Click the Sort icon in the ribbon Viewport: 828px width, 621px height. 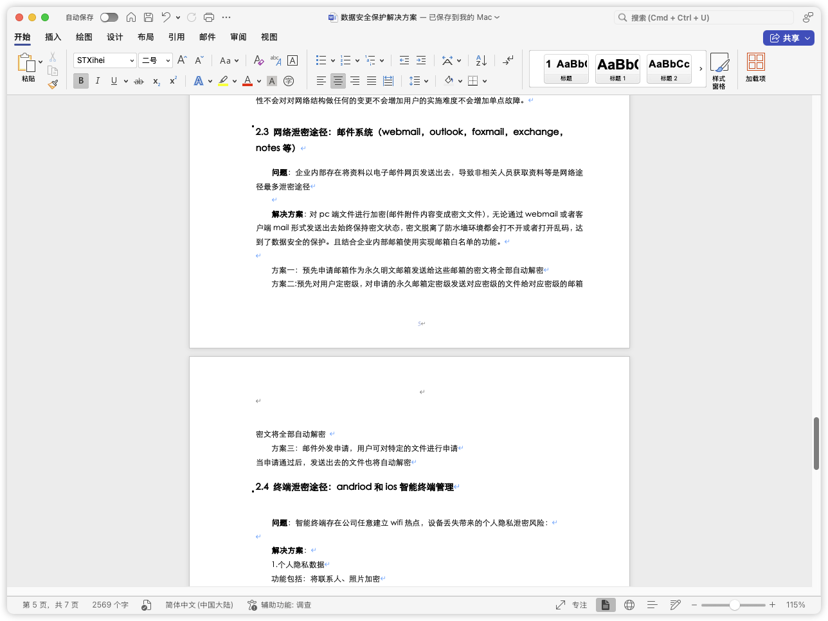click(x=481, y=60)
